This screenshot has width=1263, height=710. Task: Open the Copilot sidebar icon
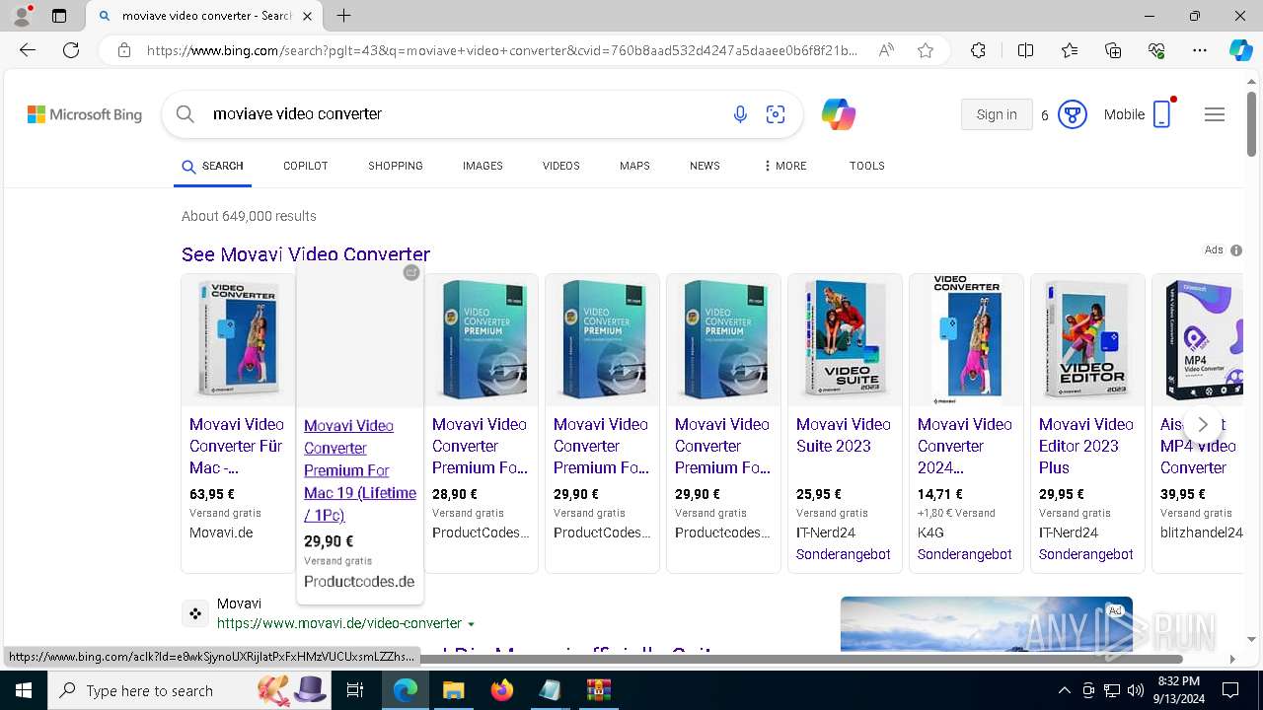[1240, 50]
